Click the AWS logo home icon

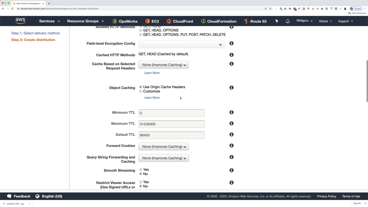20,21
